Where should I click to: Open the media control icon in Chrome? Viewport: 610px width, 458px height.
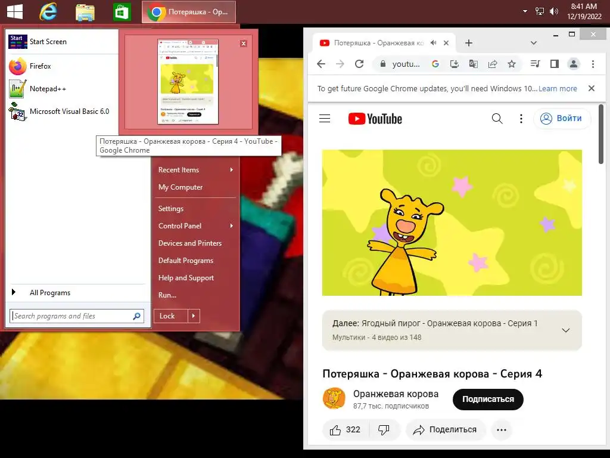pyautogui.click(x=536, y=64)
